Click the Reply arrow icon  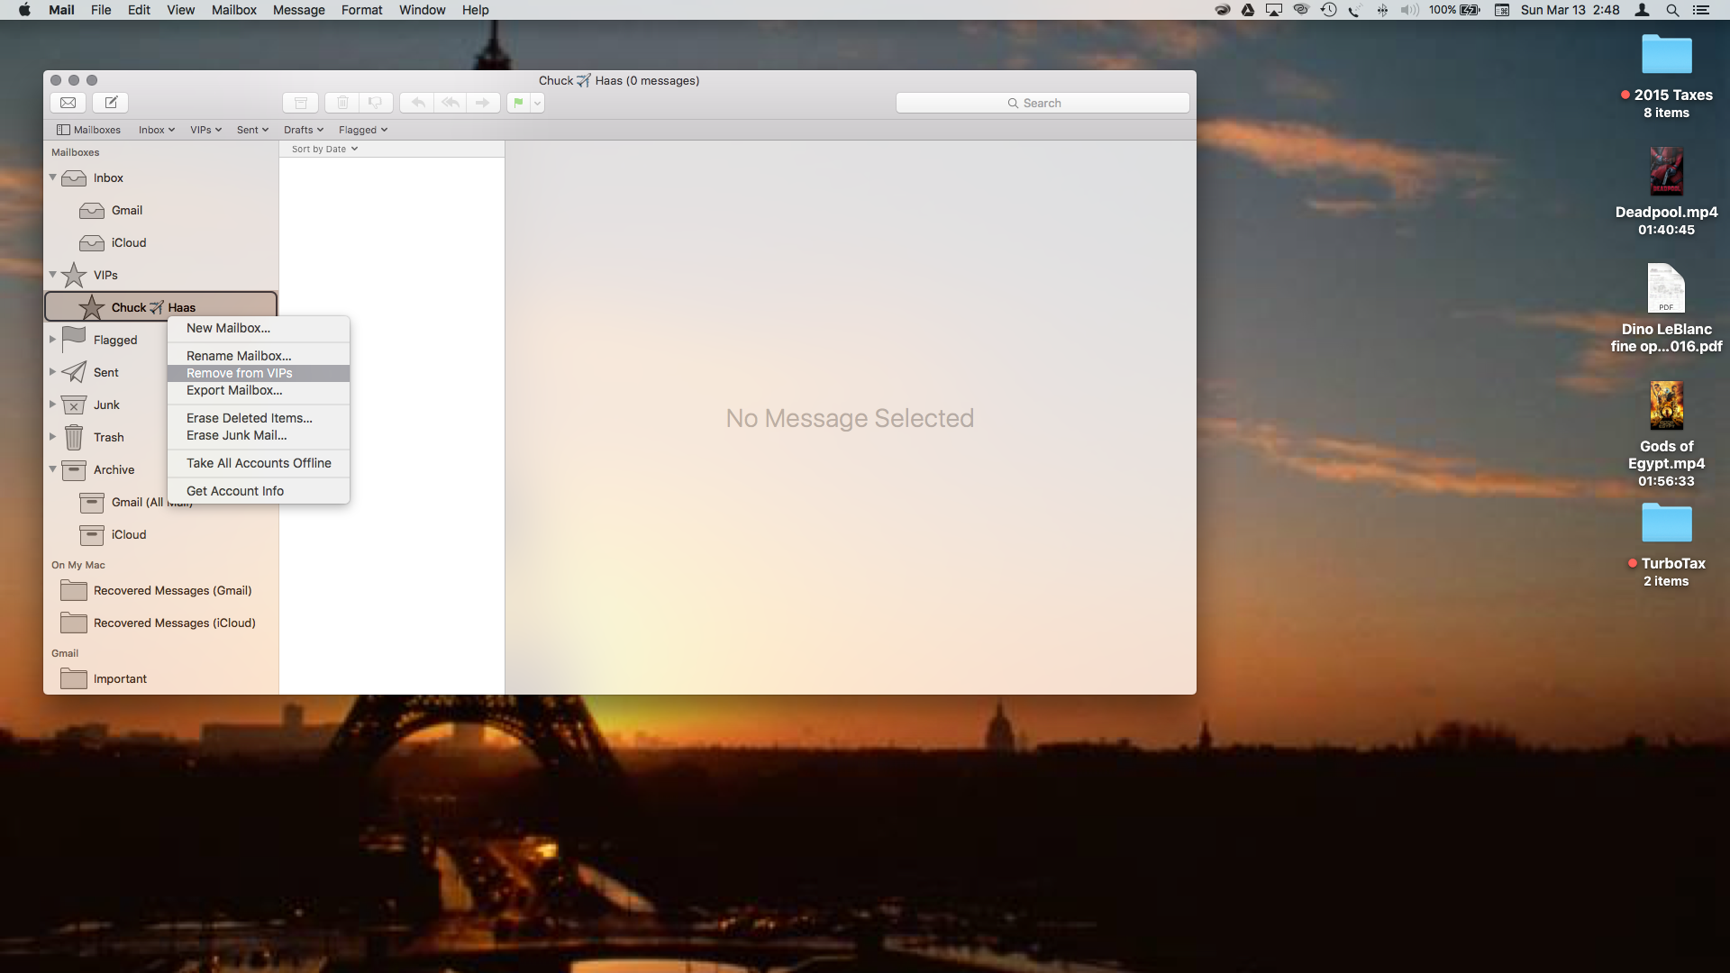point(417,103)
